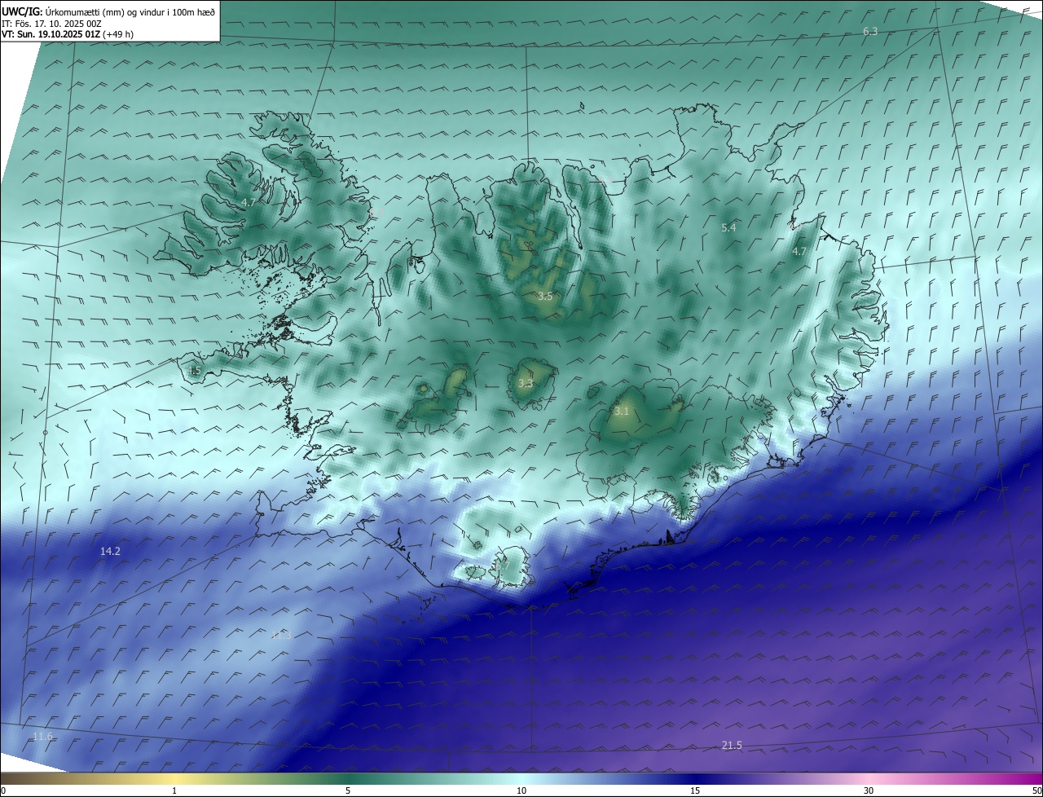
Task: Select the '1' tick on the color scale
Action: (x=174, y=790)
